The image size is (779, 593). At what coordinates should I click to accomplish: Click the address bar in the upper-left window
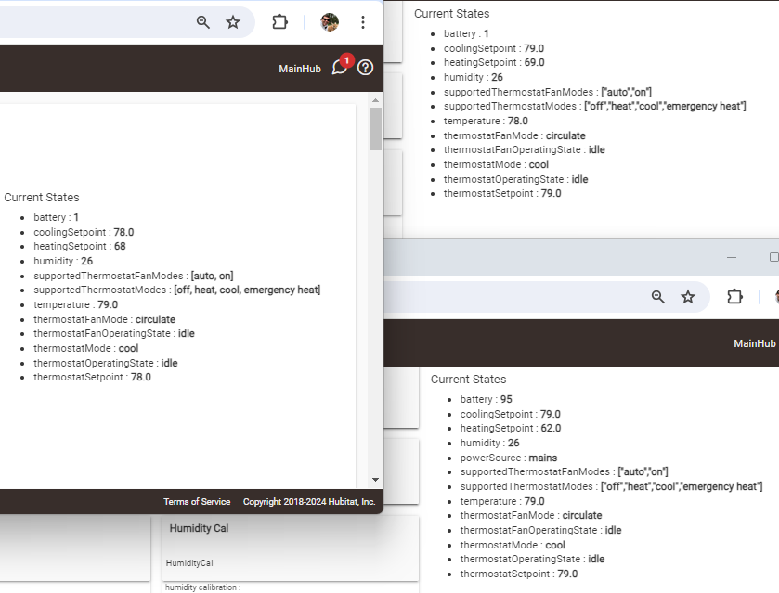(93, 22)
